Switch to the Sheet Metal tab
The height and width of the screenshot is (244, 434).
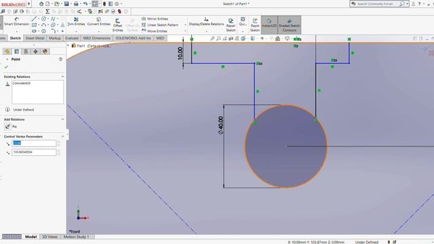(x=35, y=38)
